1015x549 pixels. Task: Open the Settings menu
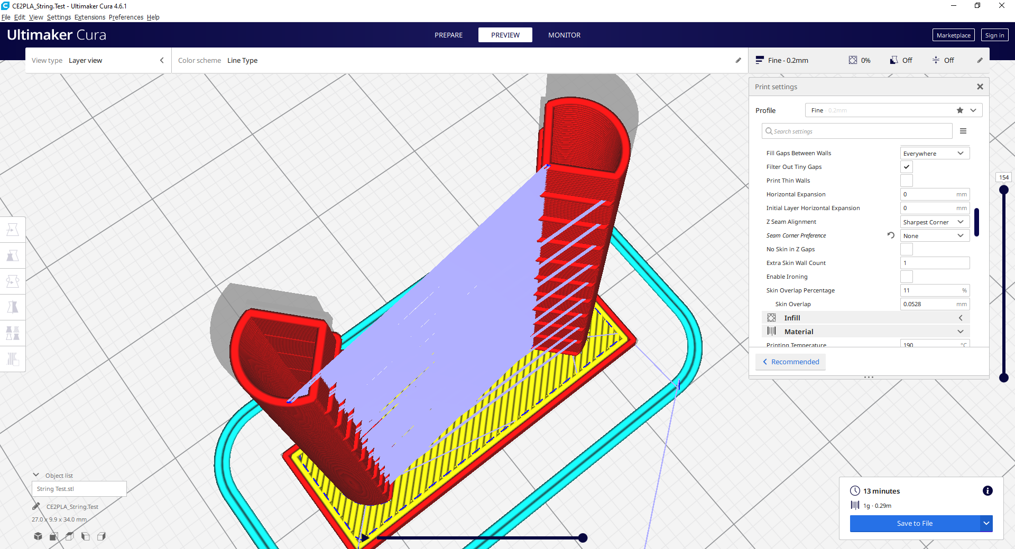coord(59,17)
